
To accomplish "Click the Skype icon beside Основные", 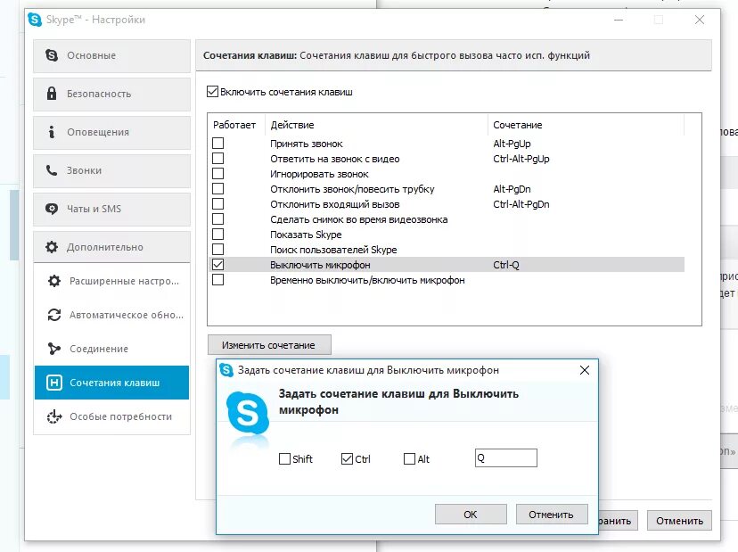I will tap(52, 55).
